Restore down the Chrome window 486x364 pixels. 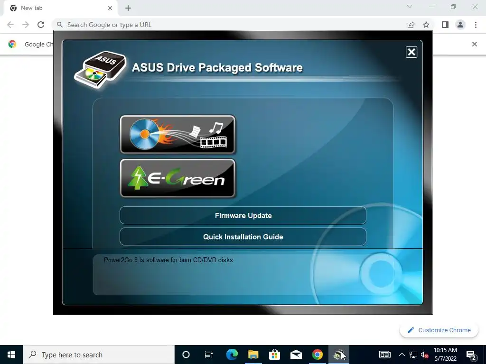point(453,7)
